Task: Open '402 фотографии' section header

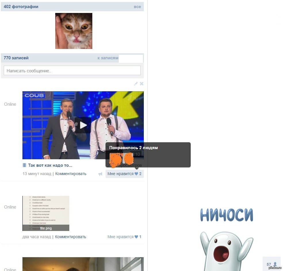Action: (21, 7)
